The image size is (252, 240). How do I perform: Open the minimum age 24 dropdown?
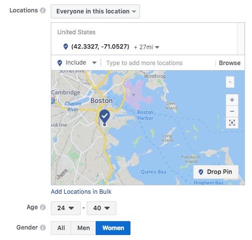(66, 208)
